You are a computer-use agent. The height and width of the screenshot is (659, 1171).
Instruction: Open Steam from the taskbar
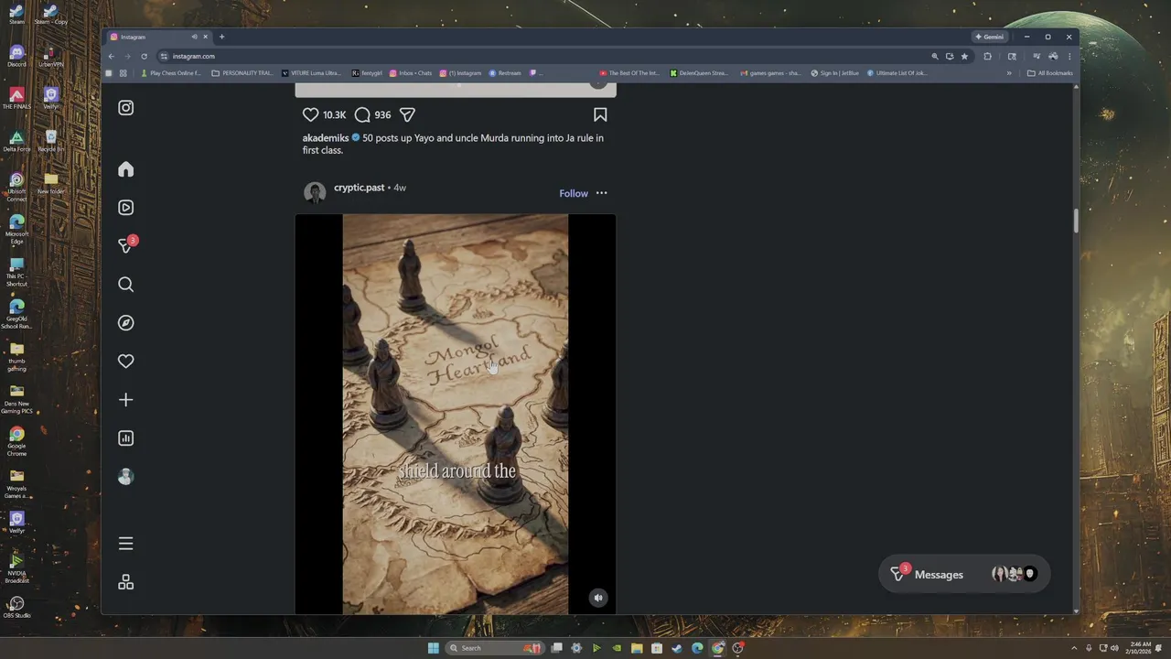coord(677,648)
